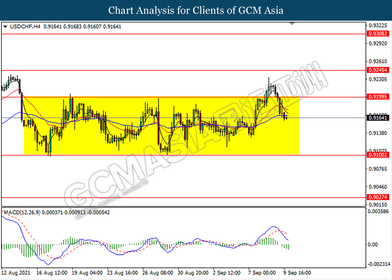
Task: Click the 0.90274 red price label
Action: point(375,197)
